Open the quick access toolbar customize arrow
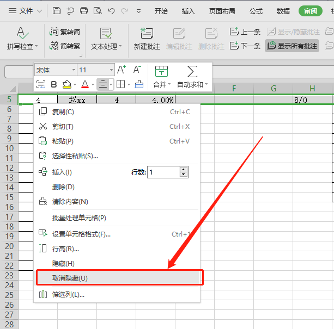This screenshot has width=334, height=329. pos(138,11)
